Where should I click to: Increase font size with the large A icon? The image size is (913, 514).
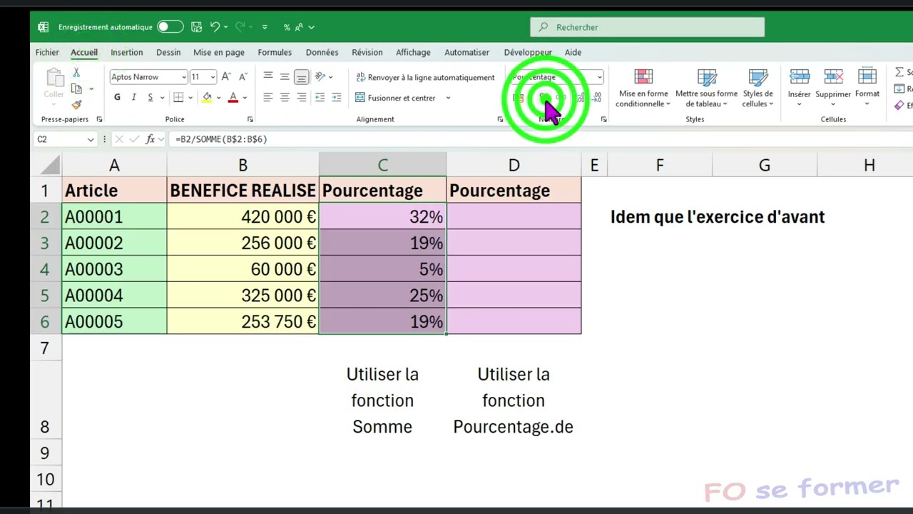(226, 76)
